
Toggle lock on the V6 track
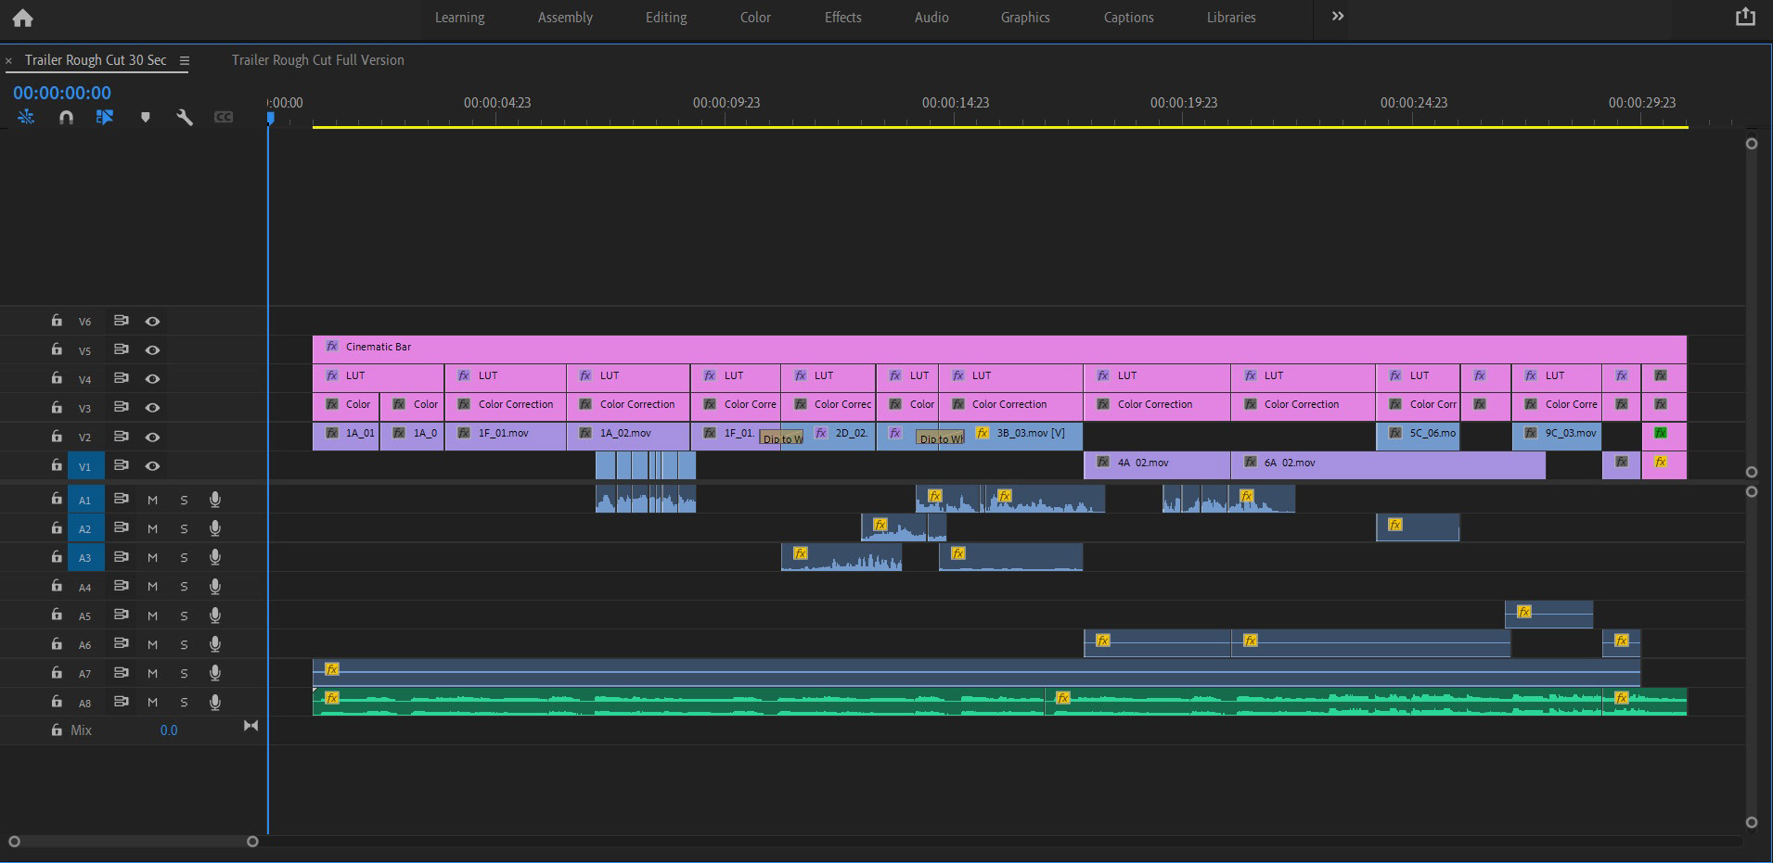point(57,321)
